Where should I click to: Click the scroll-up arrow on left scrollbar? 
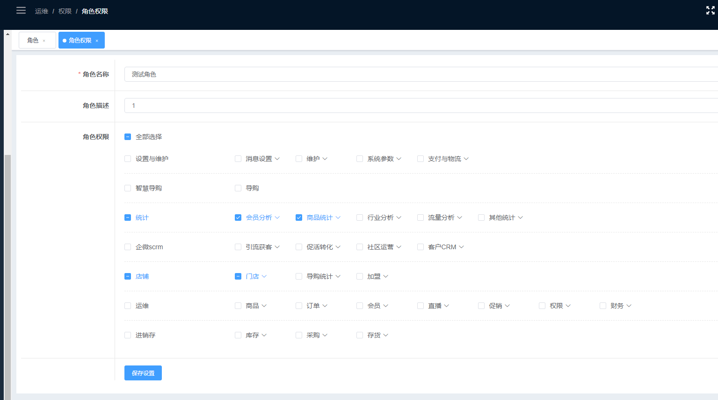coord(7,34)
